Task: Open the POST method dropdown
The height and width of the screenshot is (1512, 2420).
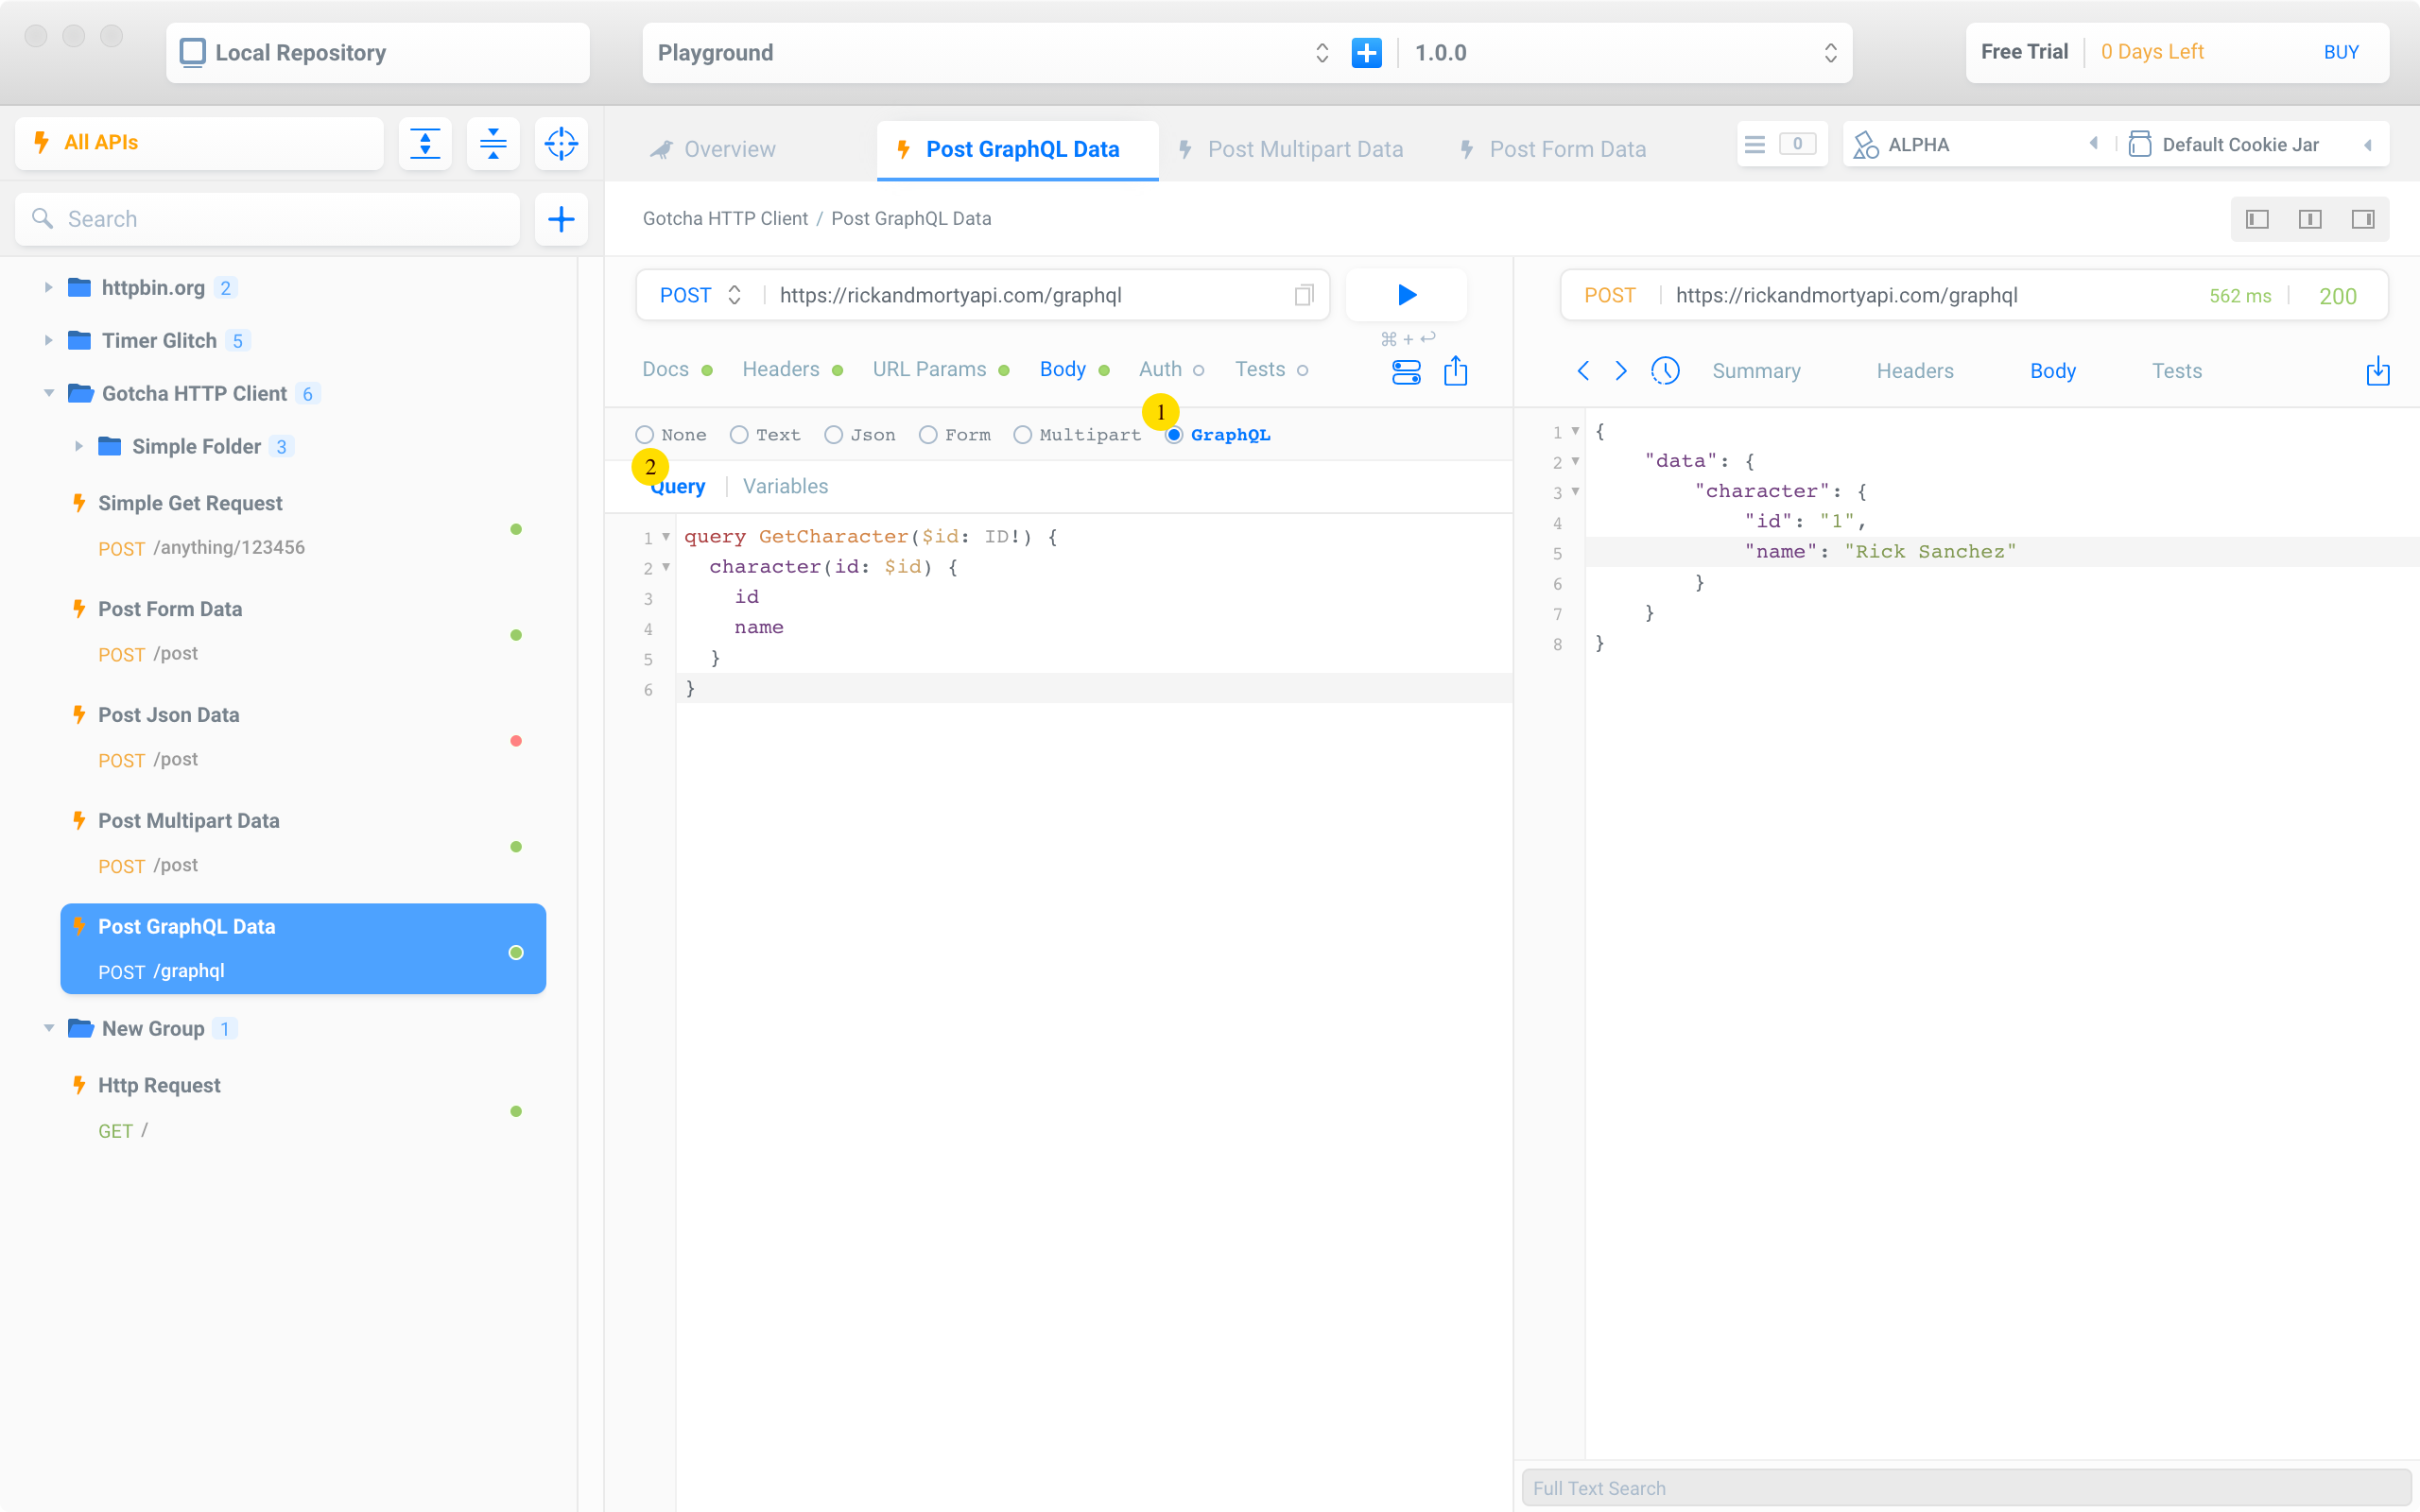Action: [x=700, y=295]
